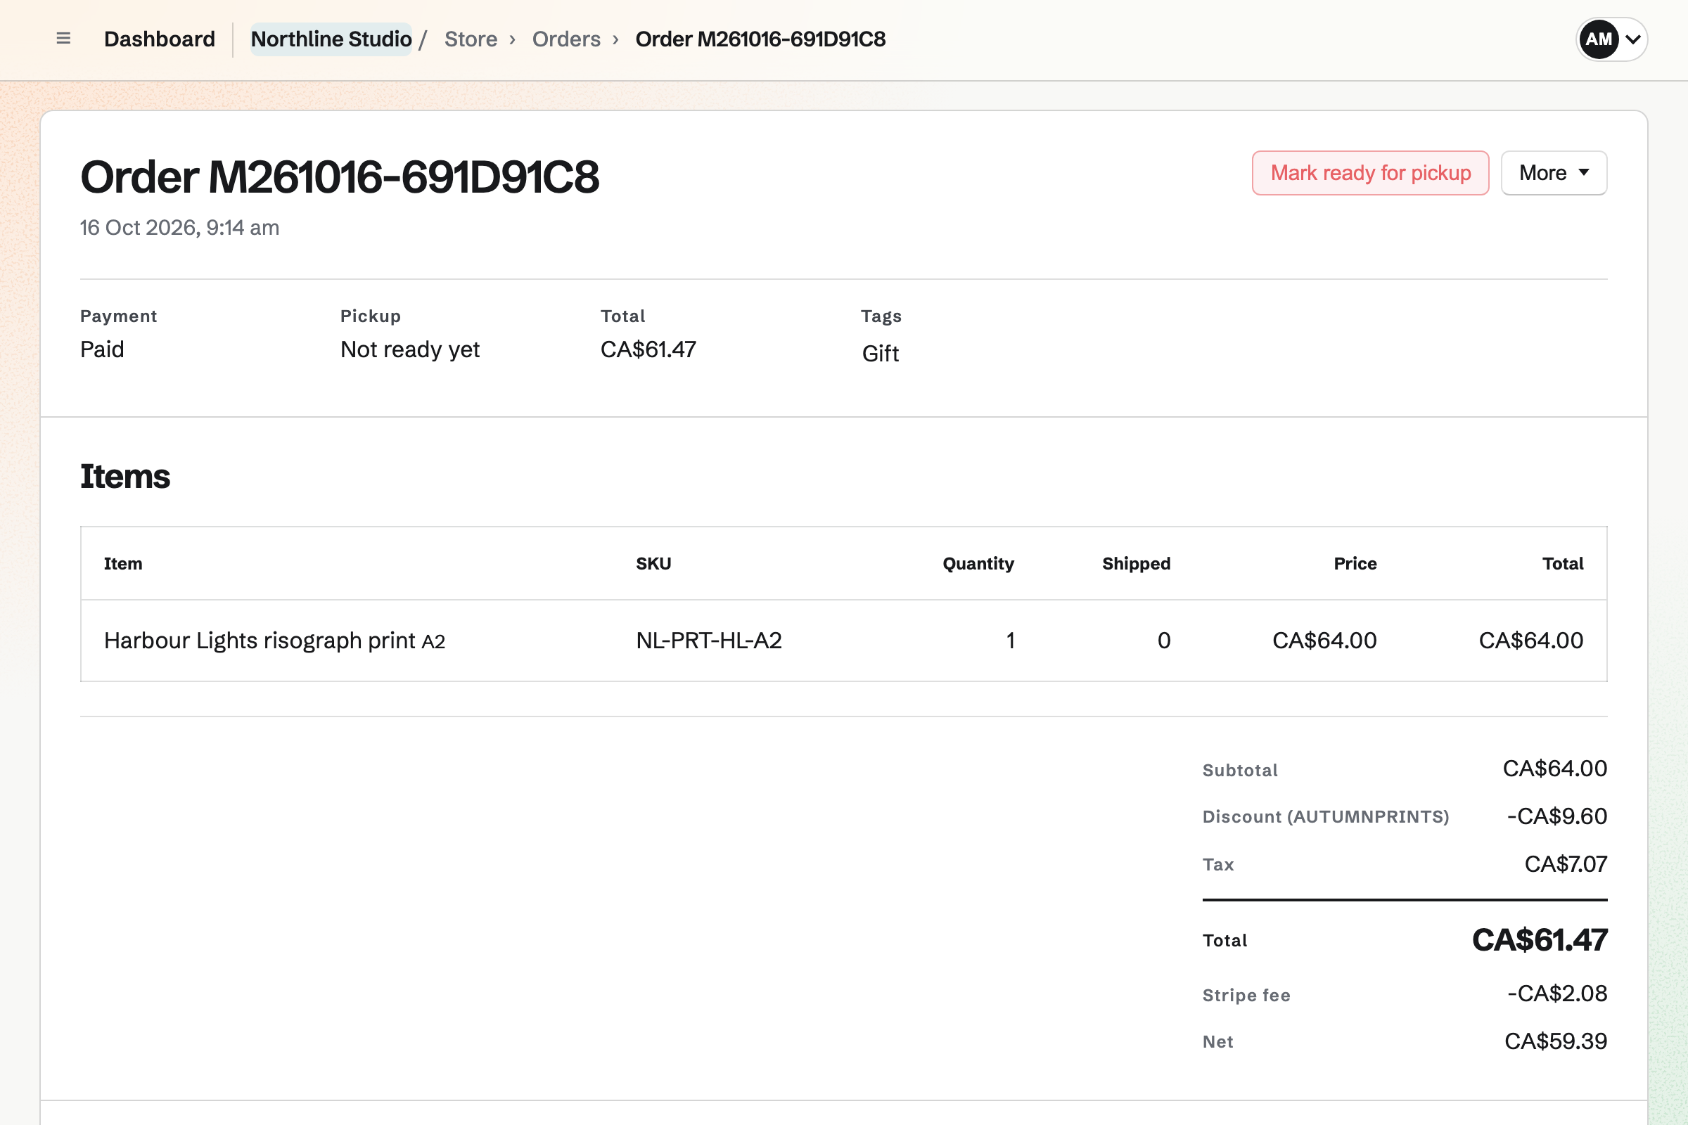Click the bold total CA$61.47
This screenshot has height=1125, width=1688.
[1540, 940]
